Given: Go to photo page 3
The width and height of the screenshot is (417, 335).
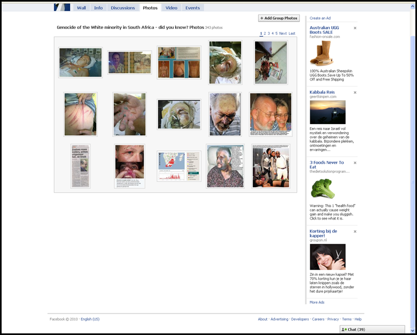Looking at the screenshot, I should [269, 33].
